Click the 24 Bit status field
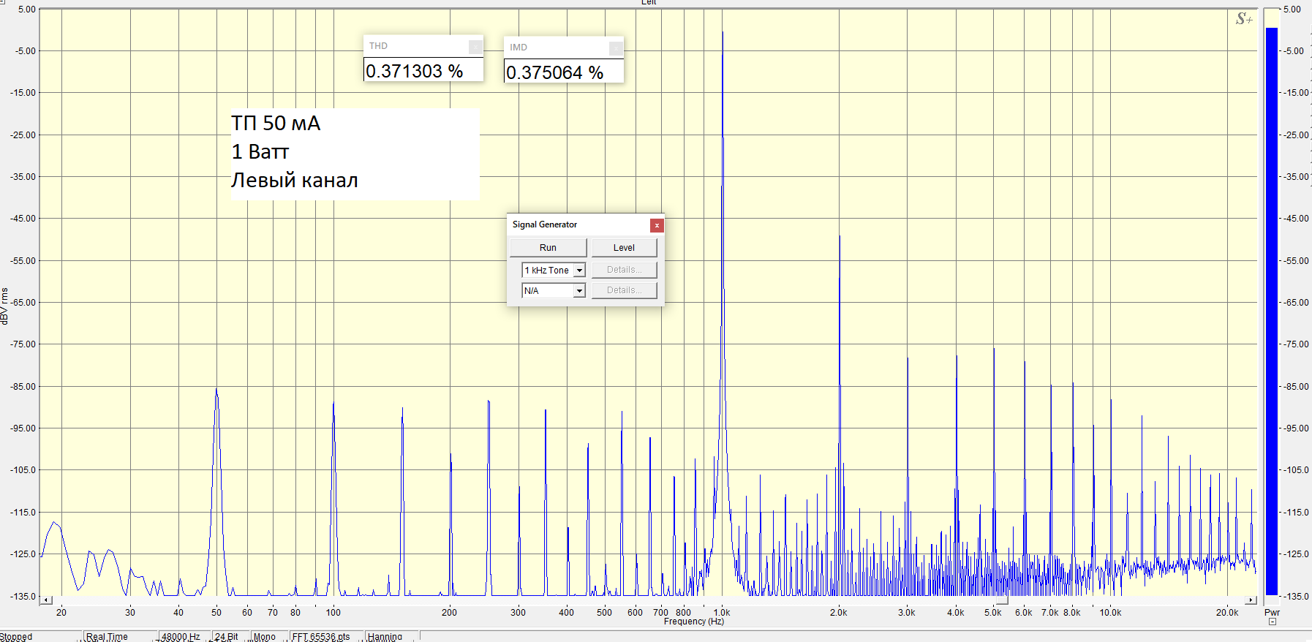Viewport: 1312px width, 642px height. (227, 637)
